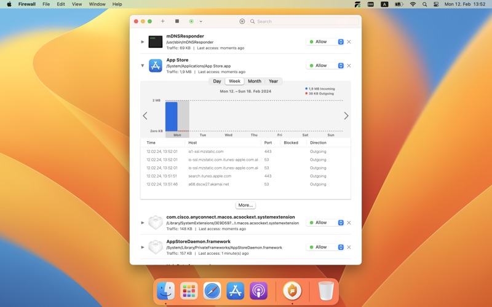Click the plus add-rule toolbar button
This screenshot has width=492, height=307.
pyautogui.click(x=162, y=21)
